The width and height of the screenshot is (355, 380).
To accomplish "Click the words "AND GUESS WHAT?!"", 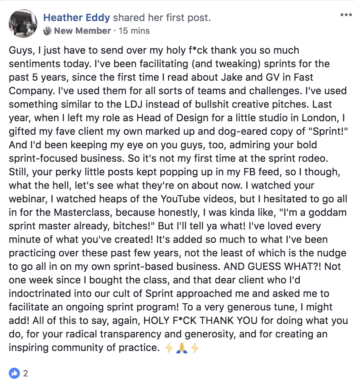I will point(272,266).
